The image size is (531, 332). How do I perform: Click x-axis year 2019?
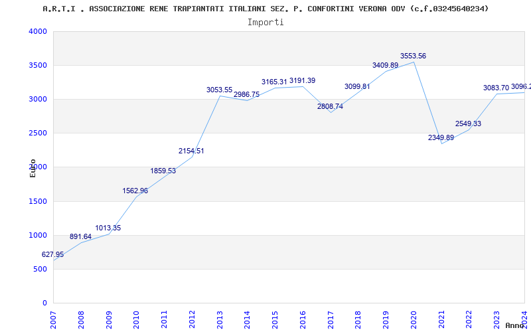386,320
